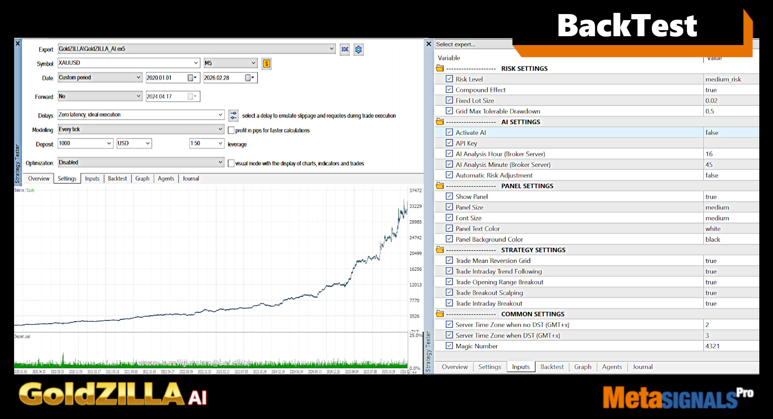Open the Optimization dropdown
This screenshot has height=419, width=773.
click(x=220, y=162)
